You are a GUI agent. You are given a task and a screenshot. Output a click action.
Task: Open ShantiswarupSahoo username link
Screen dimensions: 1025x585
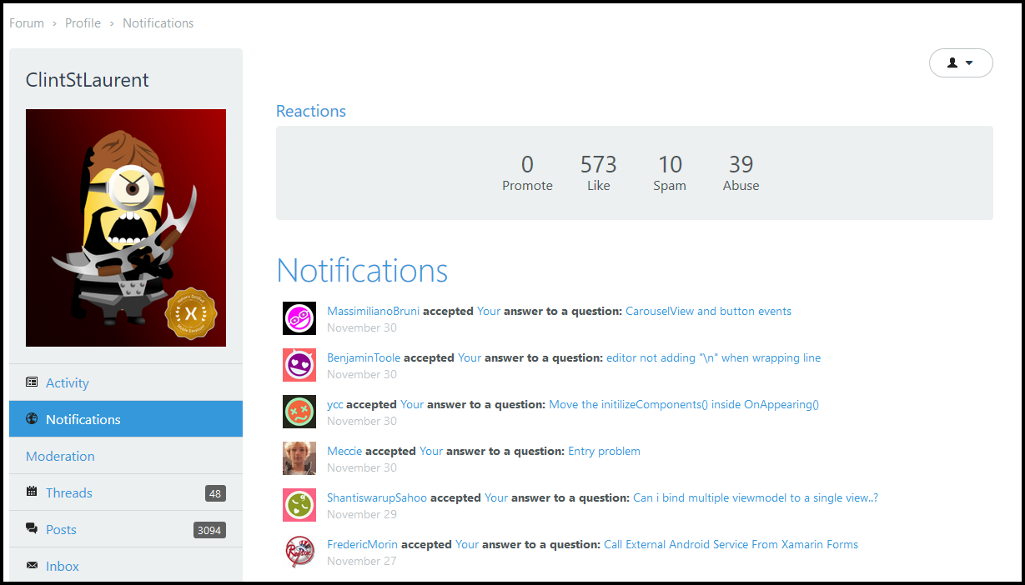(377, 497)
